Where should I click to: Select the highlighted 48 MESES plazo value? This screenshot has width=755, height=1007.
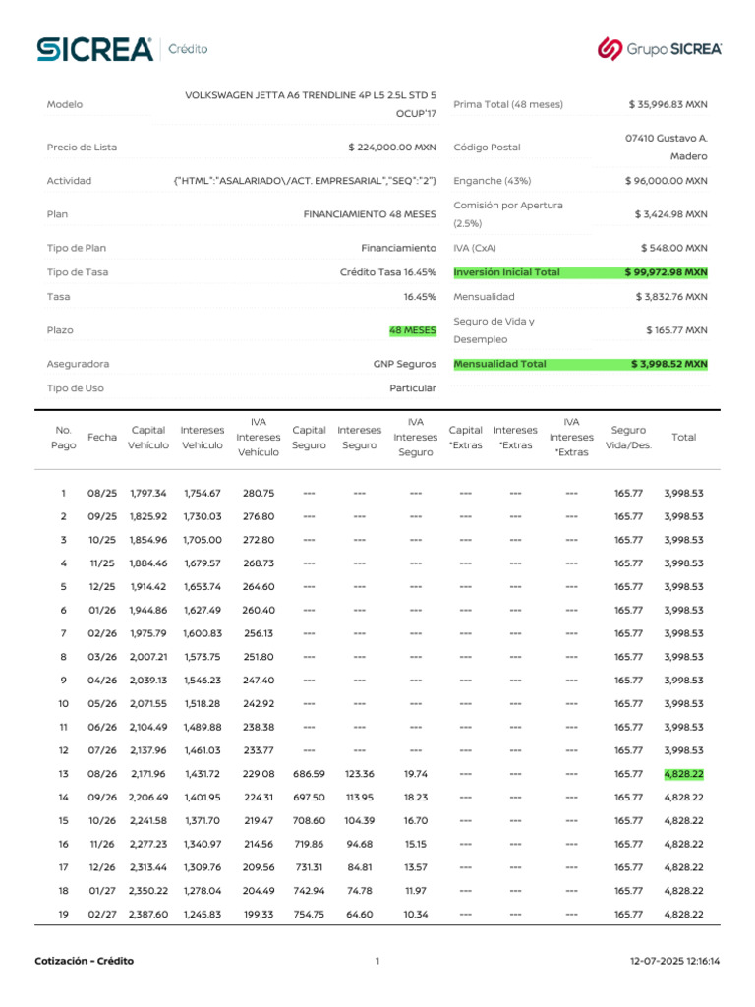point(412,330)
